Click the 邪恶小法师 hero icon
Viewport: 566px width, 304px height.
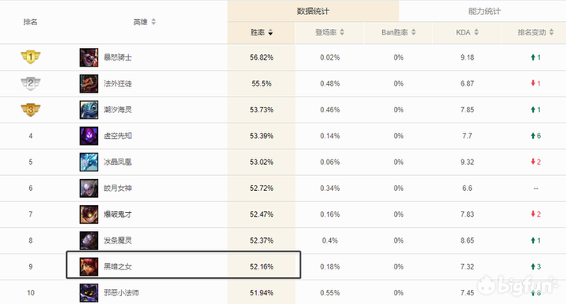coord(89,293)
